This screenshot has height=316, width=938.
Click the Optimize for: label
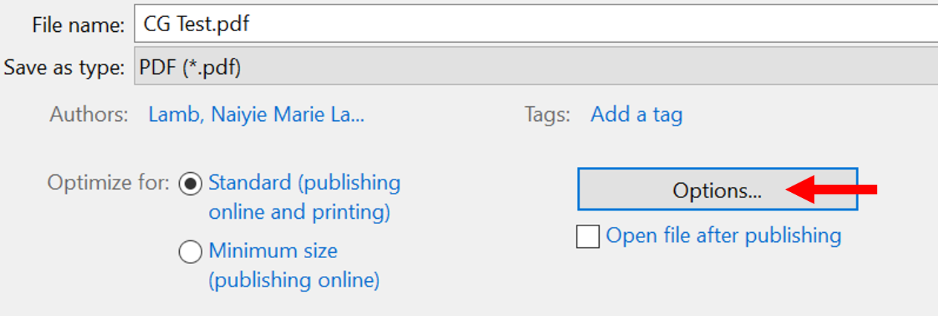pyautogui.click(x=109, y=183)
